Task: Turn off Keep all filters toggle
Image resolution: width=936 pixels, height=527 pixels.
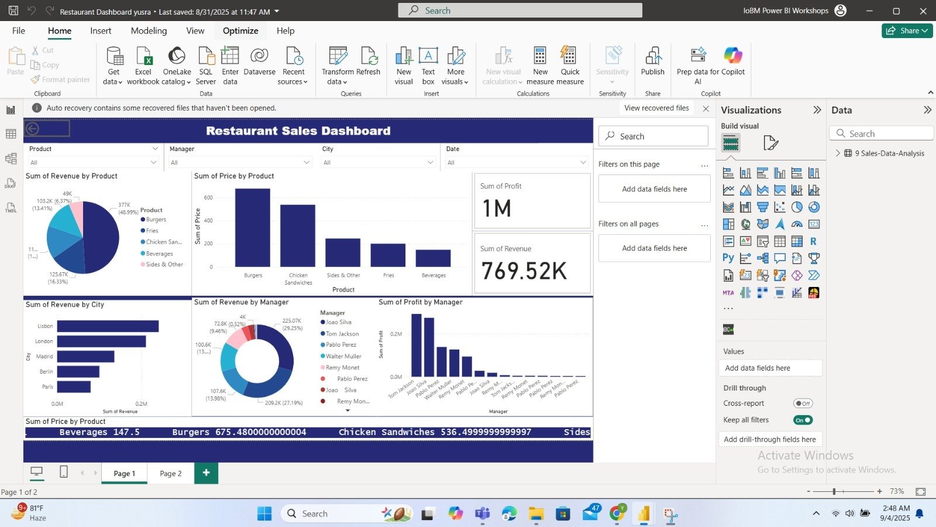Action: [803, 420]
